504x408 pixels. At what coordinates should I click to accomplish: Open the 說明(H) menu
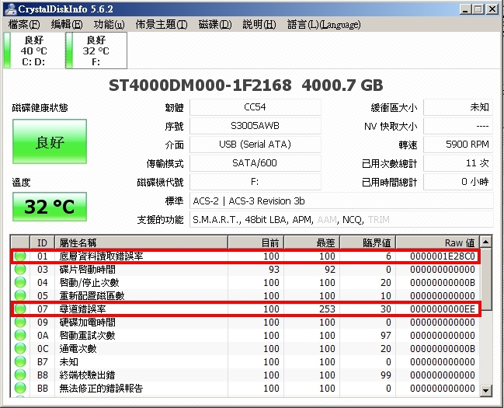click(259, 24)
